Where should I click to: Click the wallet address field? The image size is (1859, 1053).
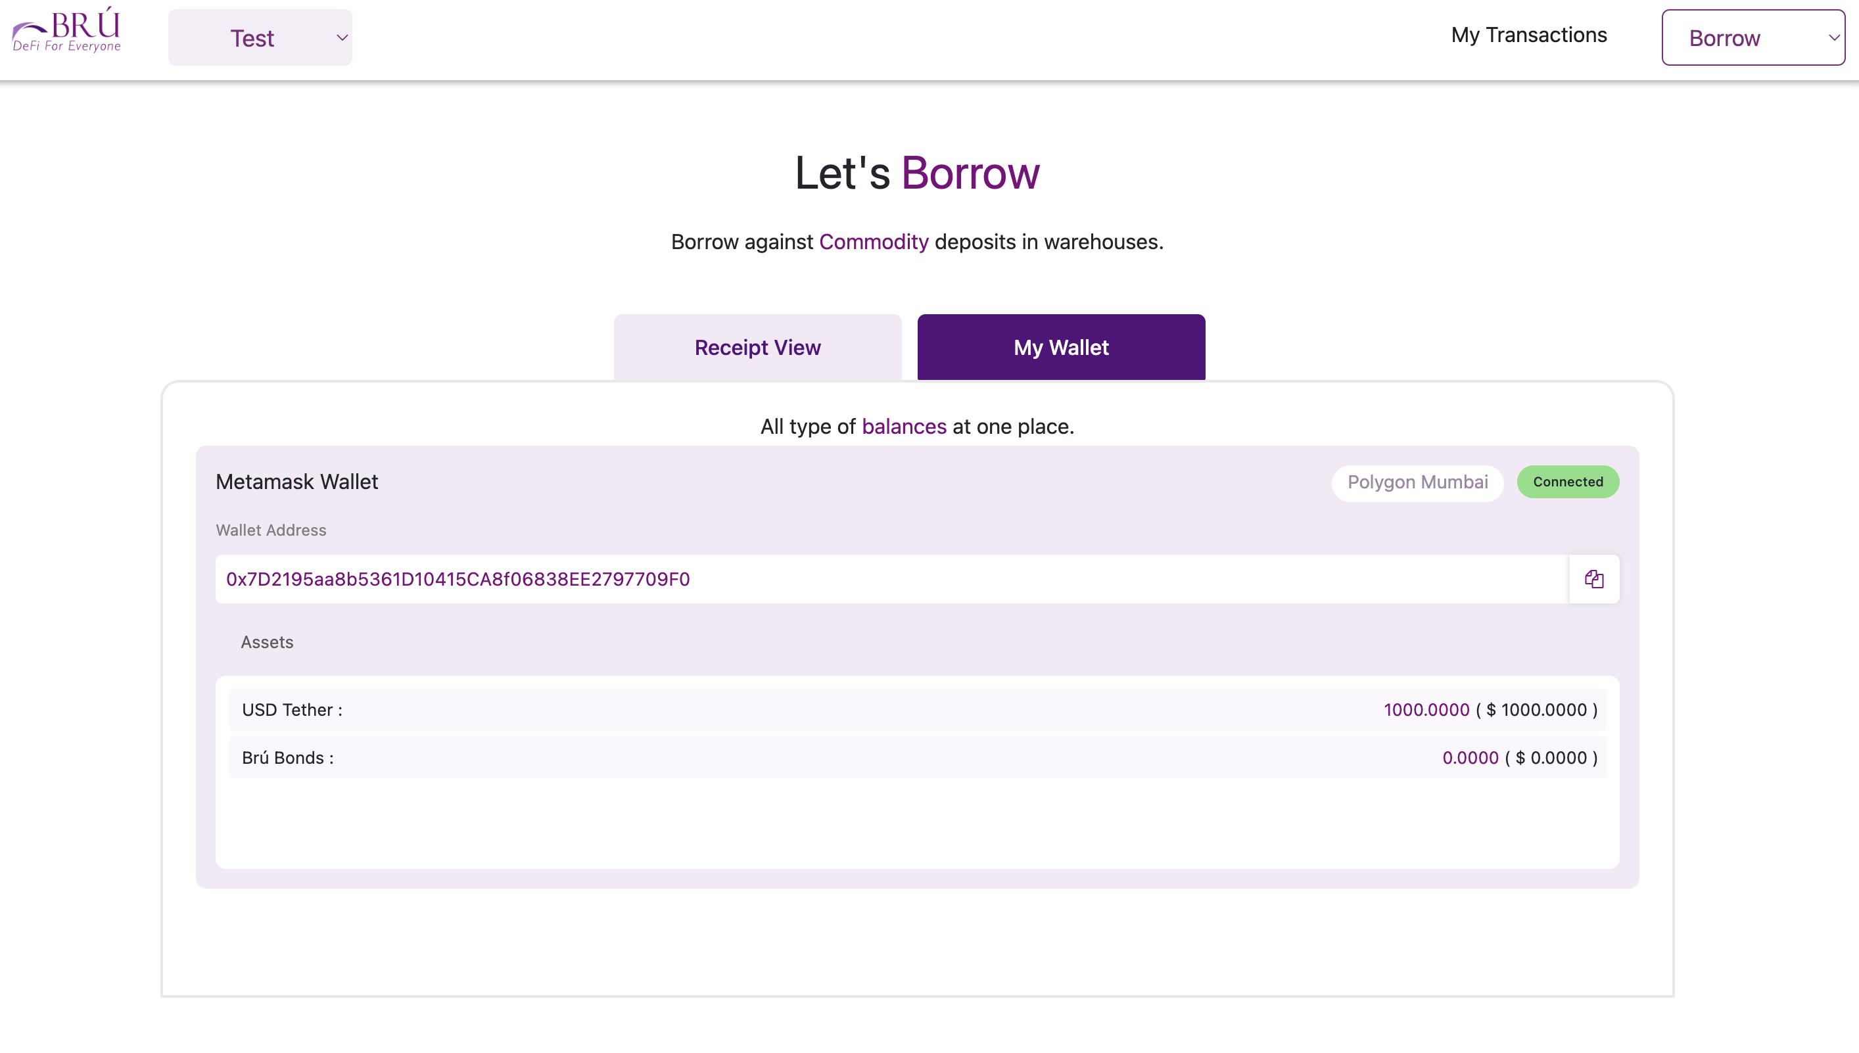click(x=891, y=578)
